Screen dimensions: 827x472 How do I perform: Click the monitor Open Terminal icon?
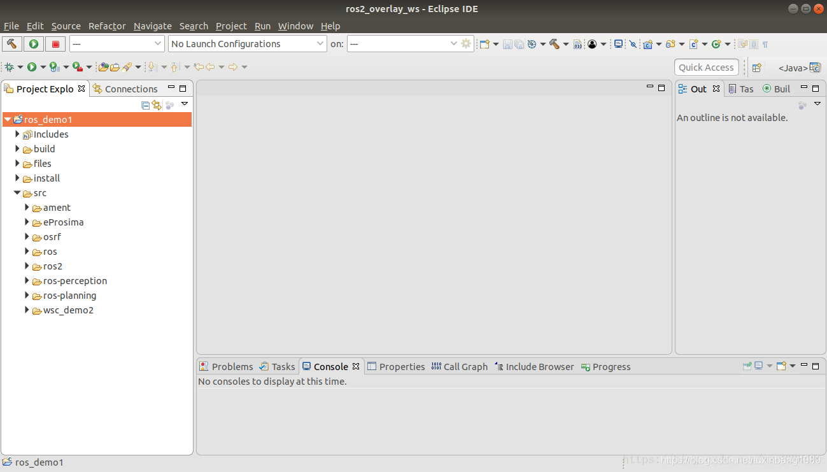click(x=618, y=44)
